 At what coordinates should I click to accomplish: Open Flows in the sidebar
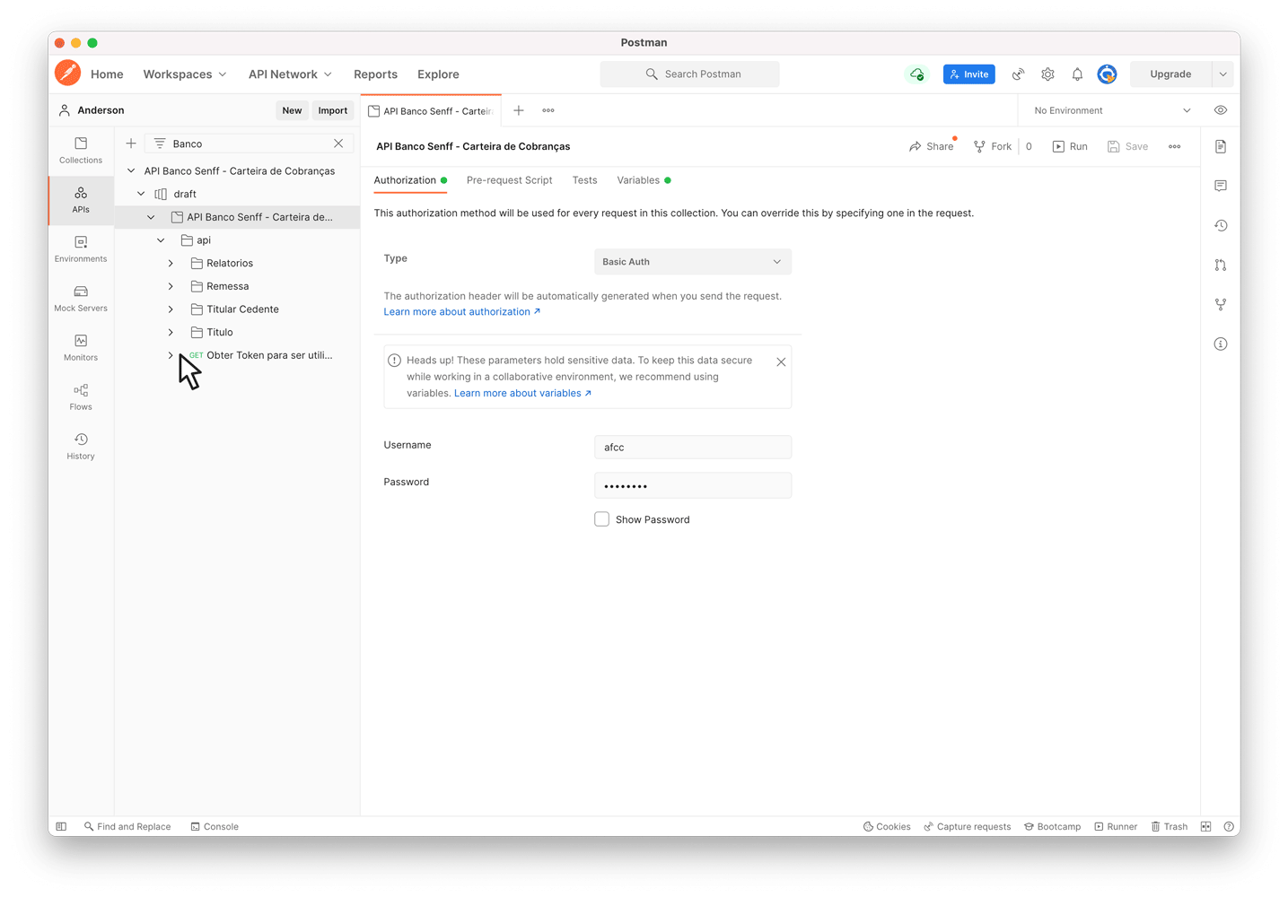(81, 396)
